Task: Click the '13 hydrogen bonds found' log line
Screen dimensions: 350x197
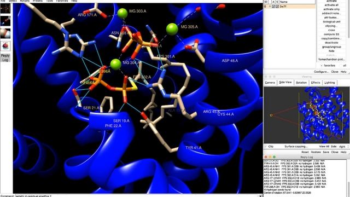Action: pyautogui.click(x=277, y=190)
